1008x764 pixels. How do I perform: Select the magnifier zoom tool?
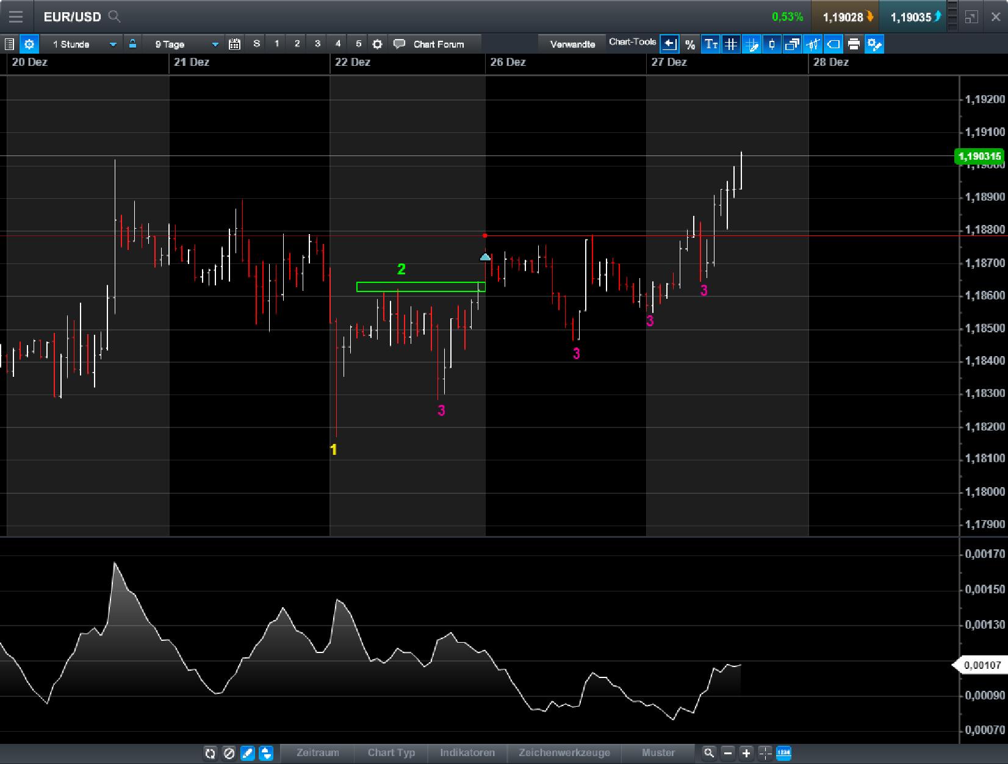click(709, 753)
